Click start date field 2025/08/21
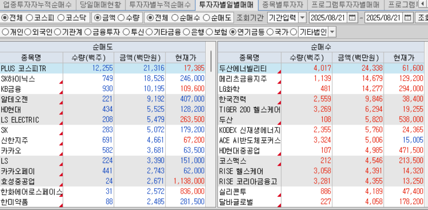The image size is (428, 210). click(x=329, y=18)
